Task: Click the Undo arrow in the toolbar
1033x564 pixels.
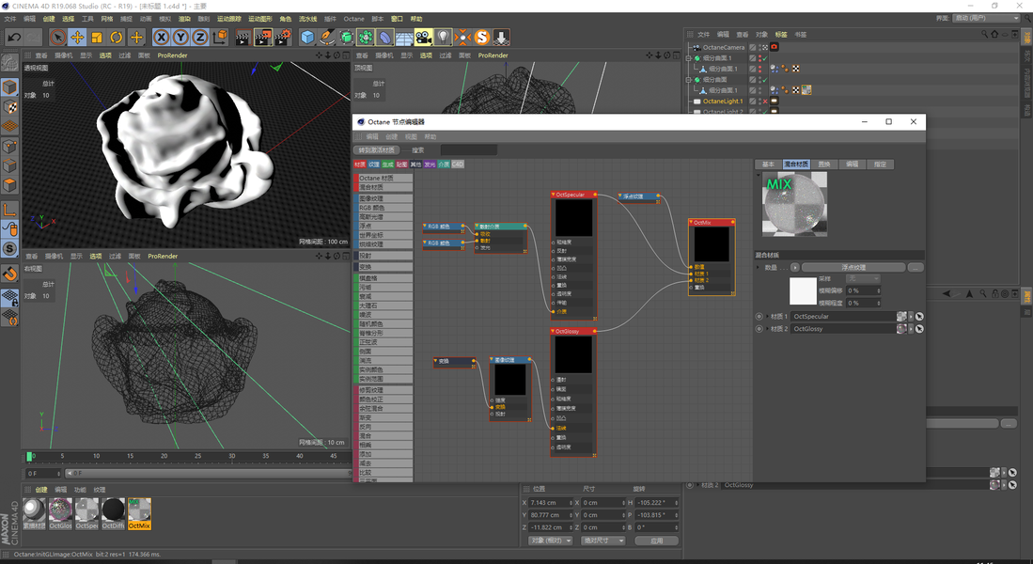Action: pos(14,38)
